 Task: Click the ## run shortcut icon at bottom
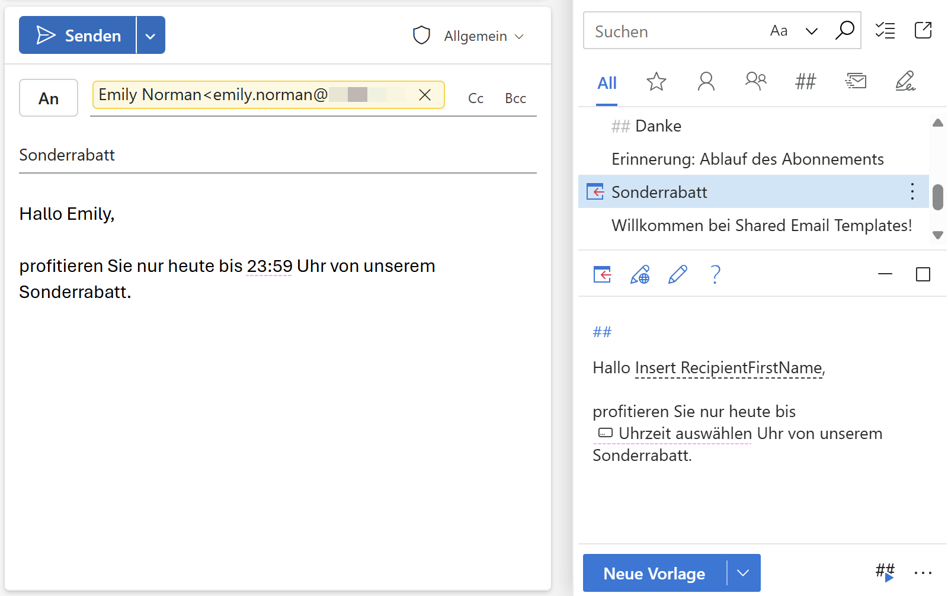point(885,572)
